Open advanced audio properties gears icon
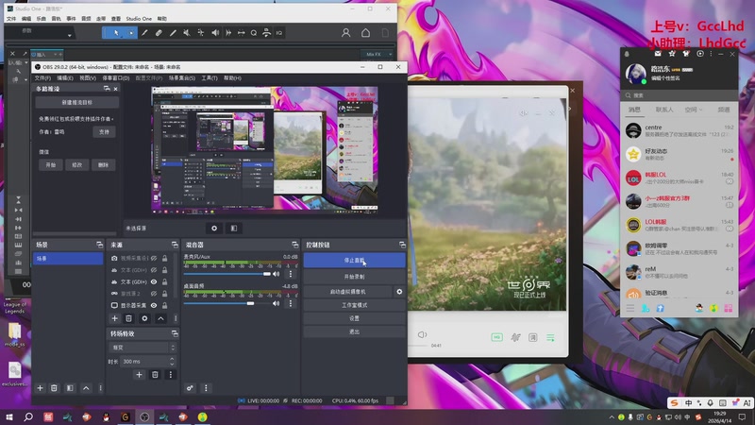 (x=191, y=388)
